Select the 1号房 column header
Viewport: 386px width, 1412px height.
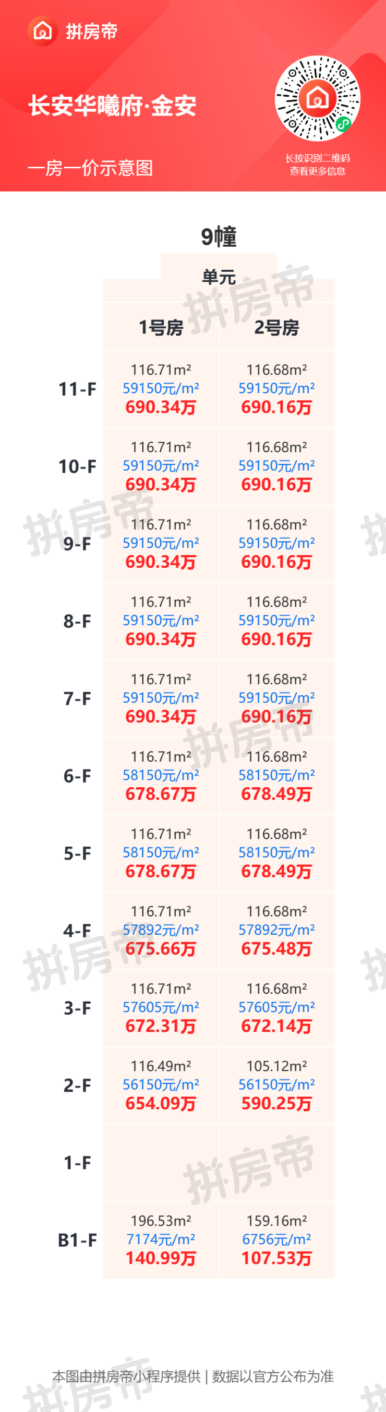[x=161, y=327]
